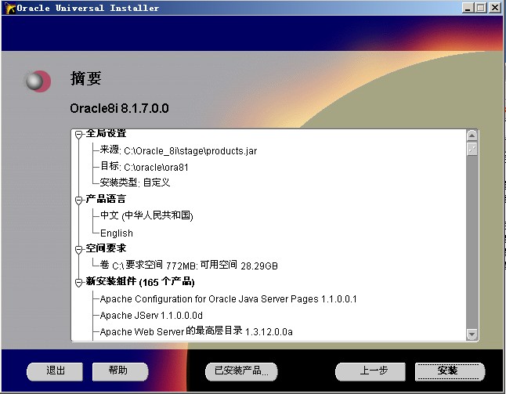This screenshot has height=394, width=506.
Task: Click the 空间要求 heading label
Action: 106,248
